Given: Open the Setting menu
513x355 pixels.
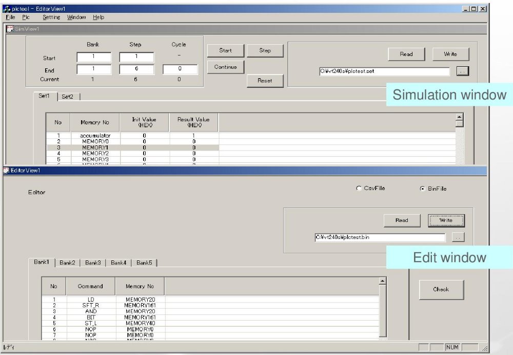Looking at the screenshot, I should [x=51, y=17].
